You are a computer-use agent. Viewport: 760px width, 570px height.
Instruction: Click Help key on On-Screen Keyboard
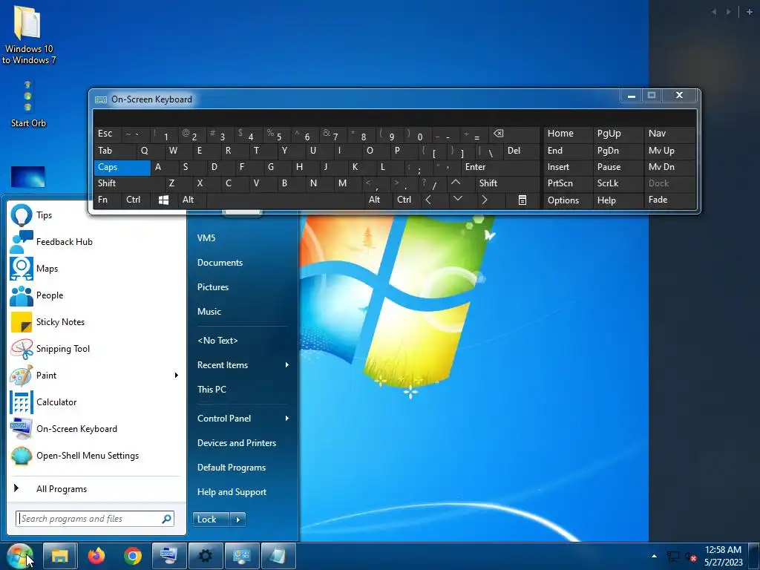[618, 200]
